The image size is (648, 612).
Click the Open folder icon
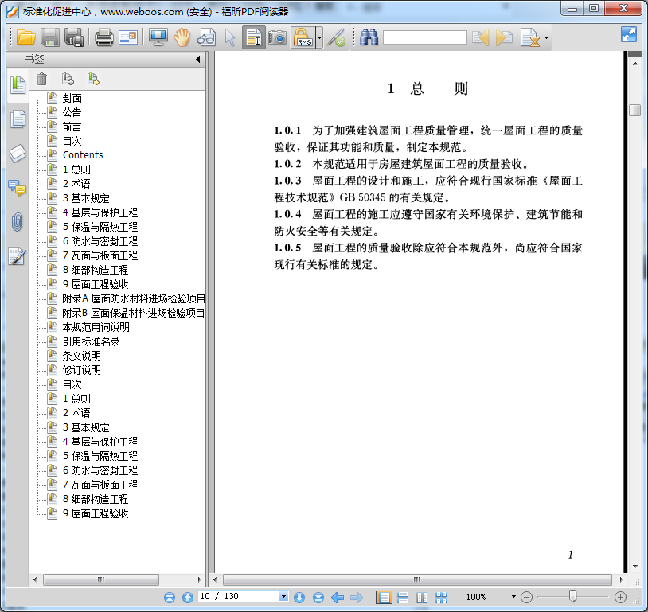[x=26, y=37]
